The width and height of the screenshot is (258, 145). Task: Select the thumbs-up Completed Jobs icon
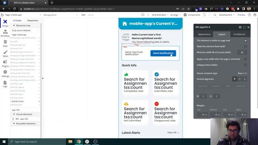click(x=126, y=74)
